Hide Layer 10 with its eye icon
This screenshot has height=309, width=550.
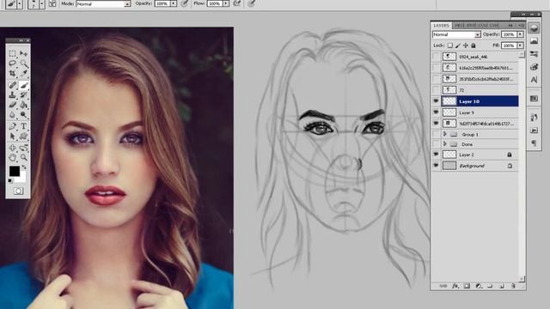pos(436,101)
